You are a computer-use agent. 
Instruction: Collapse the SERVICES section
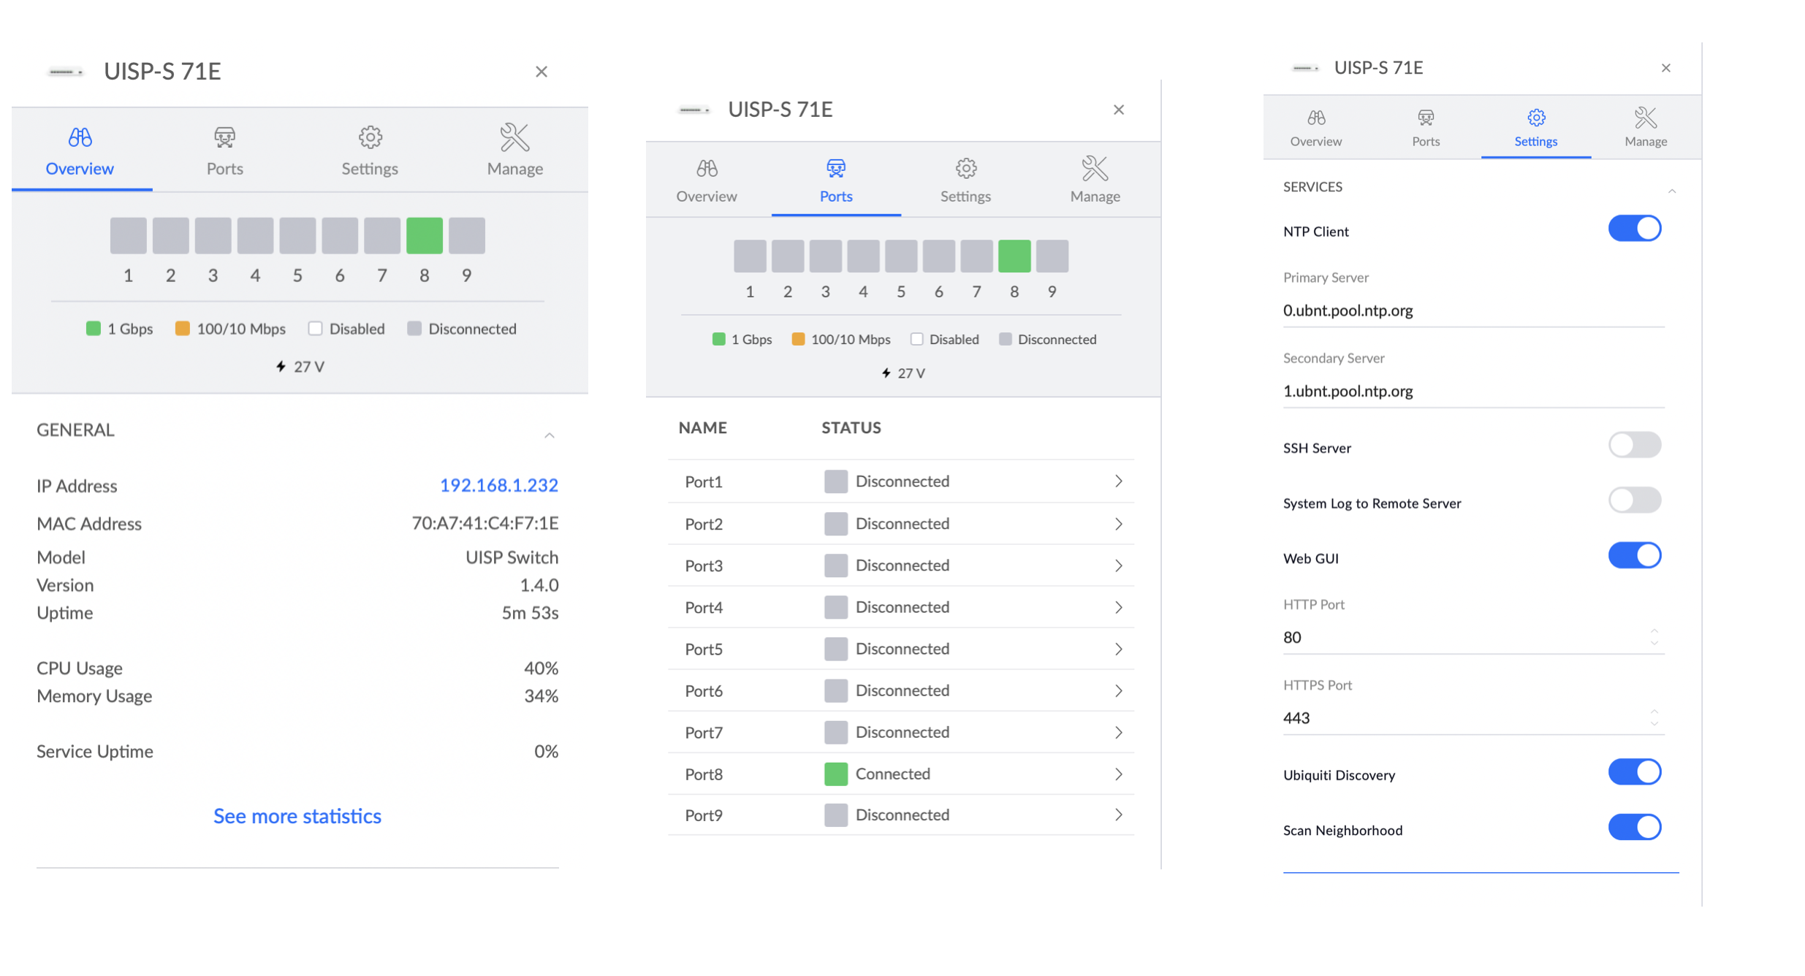[x=1671, y=191]
